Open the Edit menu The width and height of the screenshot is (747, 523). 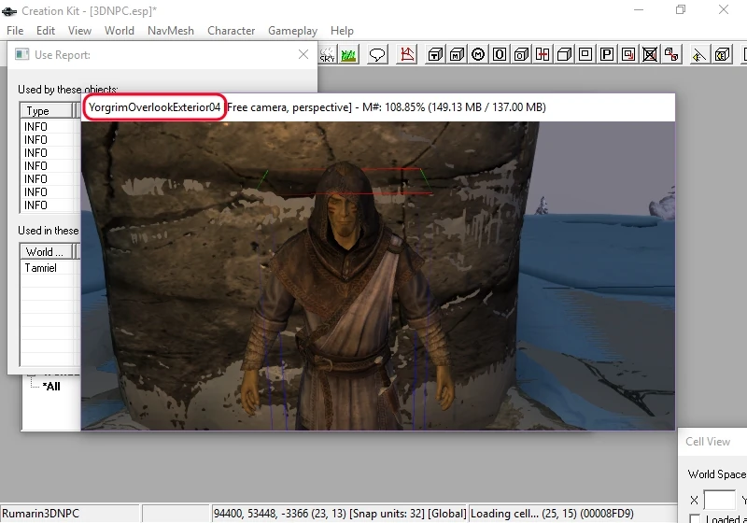tap(45, 31)
